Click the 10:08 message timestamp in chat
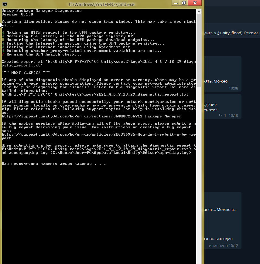Image resolution: width=260 pixels, height=264 pixels. [x=233, y=88]
